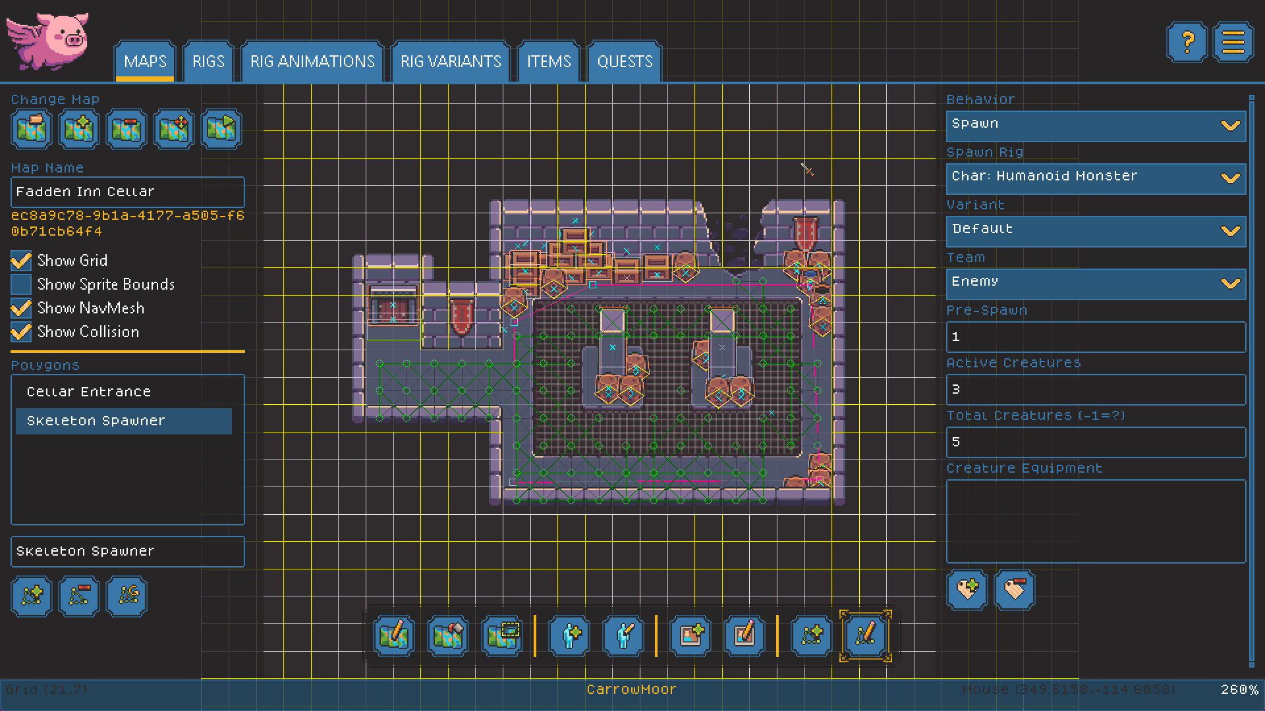Select Cellar Entrance in Polygons list
The image size is (1265, 711).
point(124,392)
